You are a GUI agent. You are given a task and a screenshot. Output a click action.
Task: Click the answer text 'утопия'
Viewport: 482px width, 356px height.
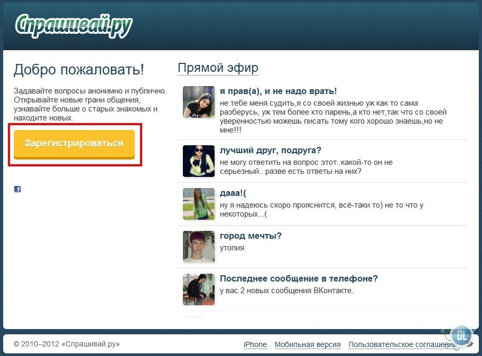232,248
